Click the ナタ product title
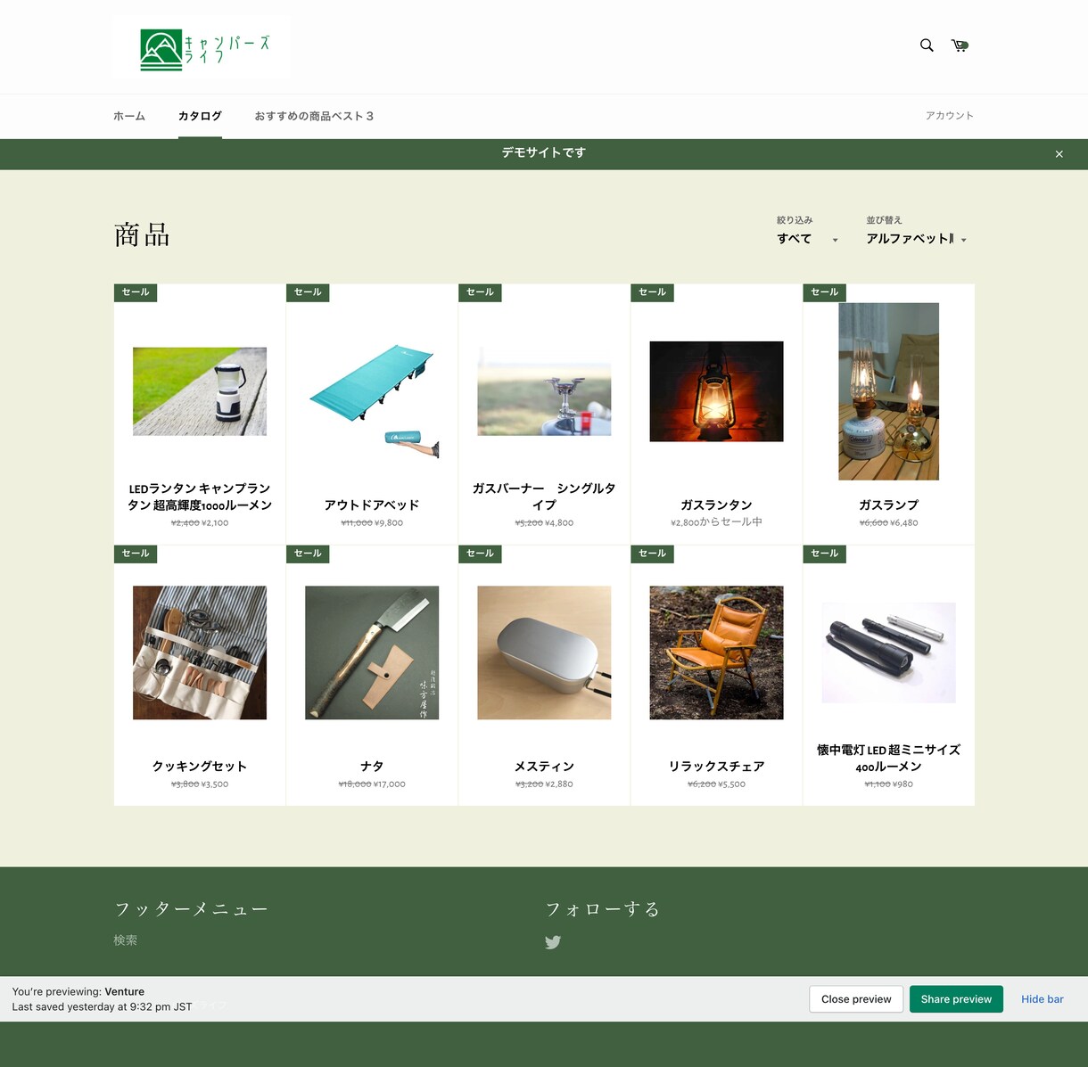 (x=372, y=766)
